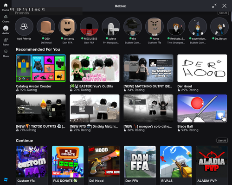232x185 pixels.
Task: Shrink the window with the collapse arrows icon
Action: pyautogui.click(x=214, y=6)
